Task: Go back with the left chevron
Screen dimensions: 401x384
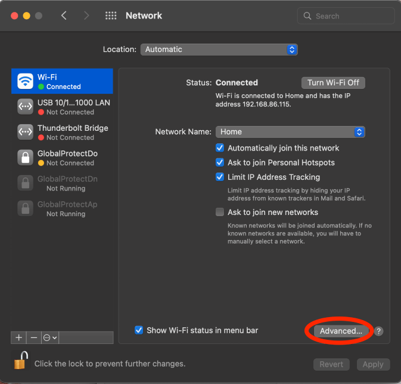Action: [64, 16]
